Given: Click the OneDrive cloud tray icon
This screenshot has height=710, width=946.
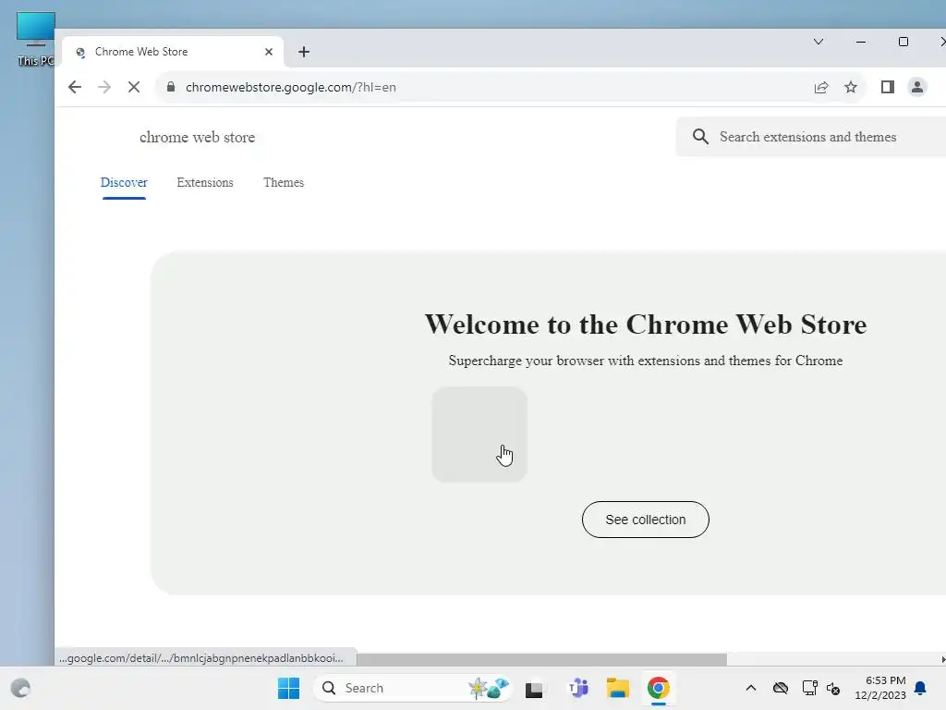Looking at the screenshot, I should click(781, 688).
